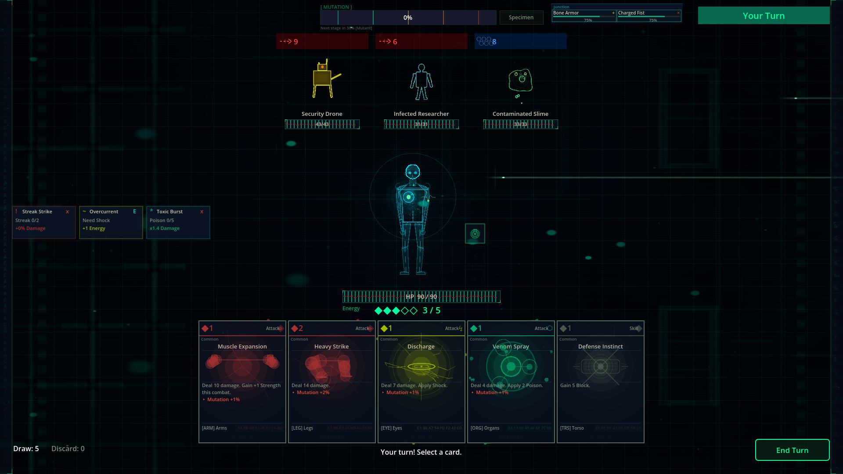Remove Charged Fist from the Junction
This screenshot has width=843, height=474.
coord(678,13)
